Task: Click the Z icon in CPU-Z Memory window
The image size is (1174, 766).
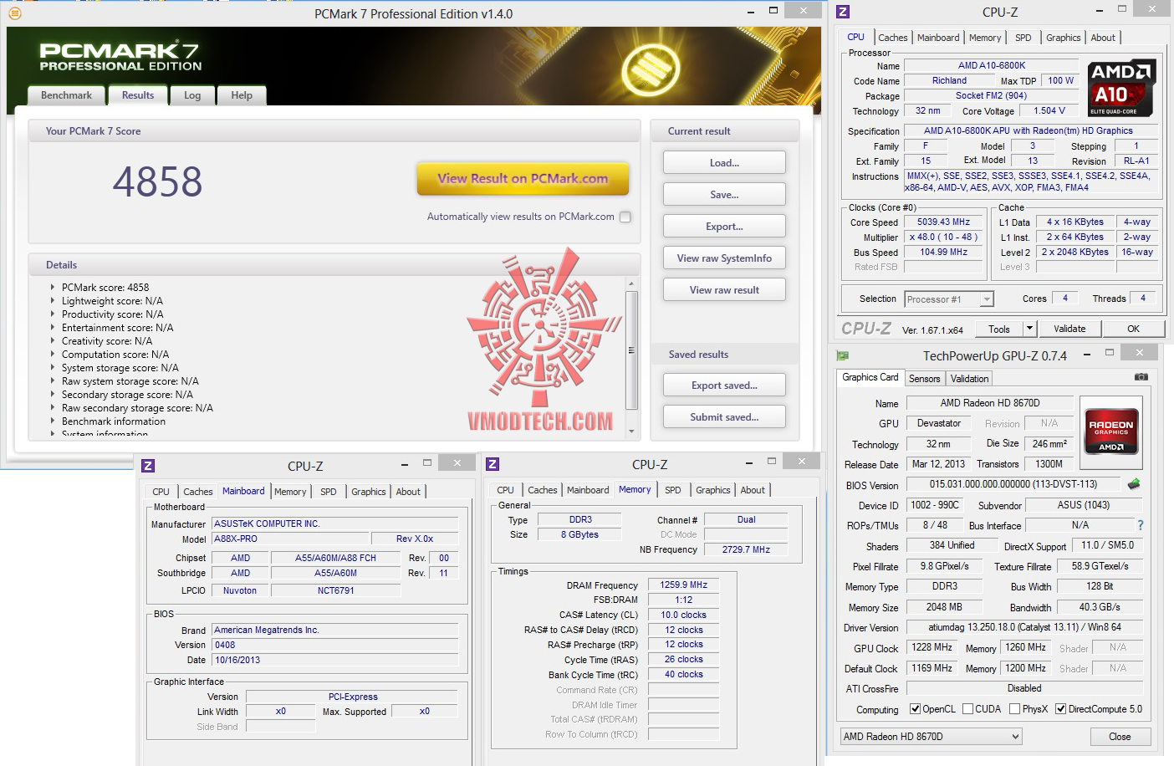Action: (493, 464)
